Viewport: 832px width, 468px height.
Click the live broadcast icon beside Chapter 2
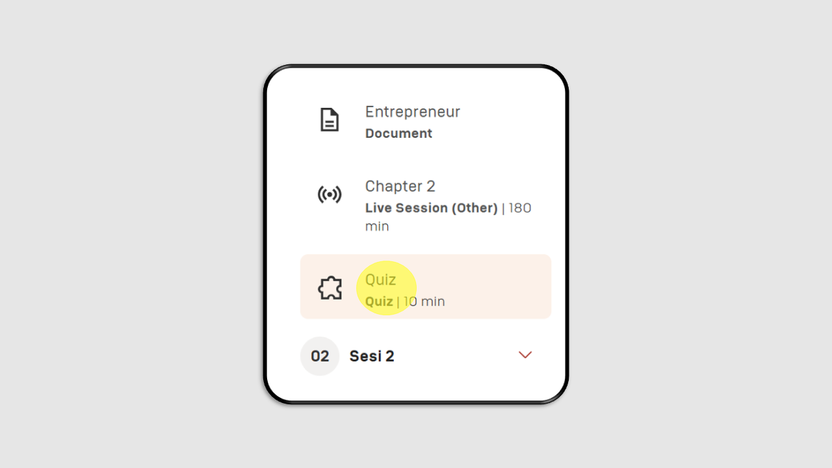[x=330, y=194]
